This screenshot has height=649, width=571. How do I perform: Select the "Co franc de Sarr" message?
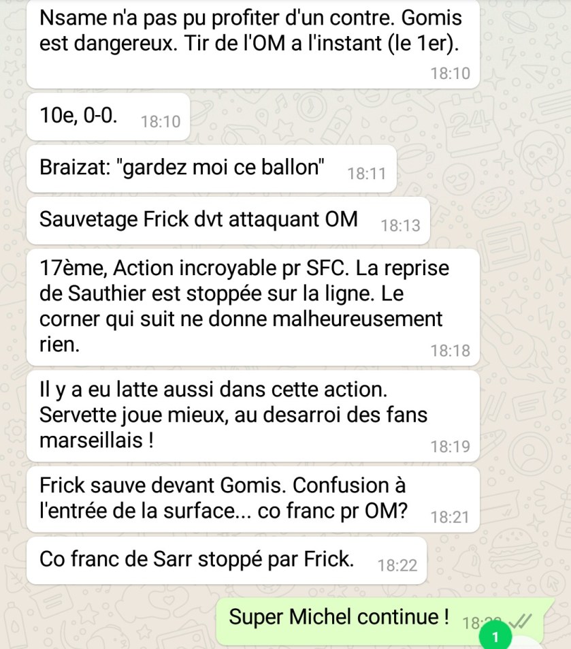(227, 560)
